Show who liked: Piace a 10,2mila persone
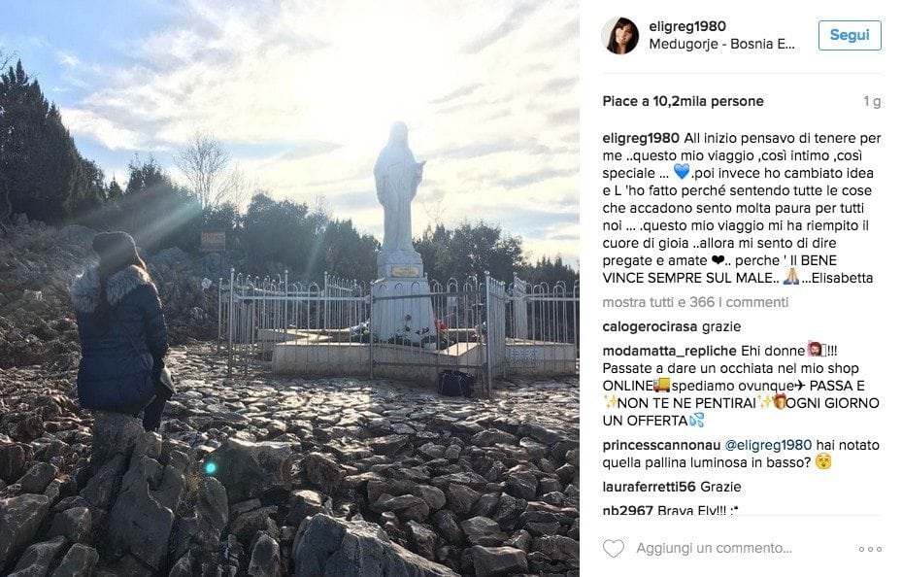Viewport: 902px width, 577px height. click(683, 101)
